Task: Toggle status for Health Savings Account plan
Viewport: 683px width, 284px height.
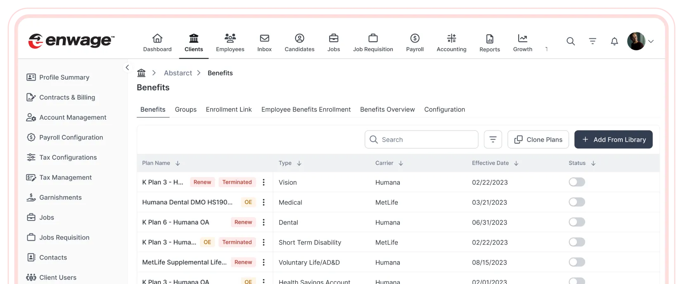Action: pos(577,281)
